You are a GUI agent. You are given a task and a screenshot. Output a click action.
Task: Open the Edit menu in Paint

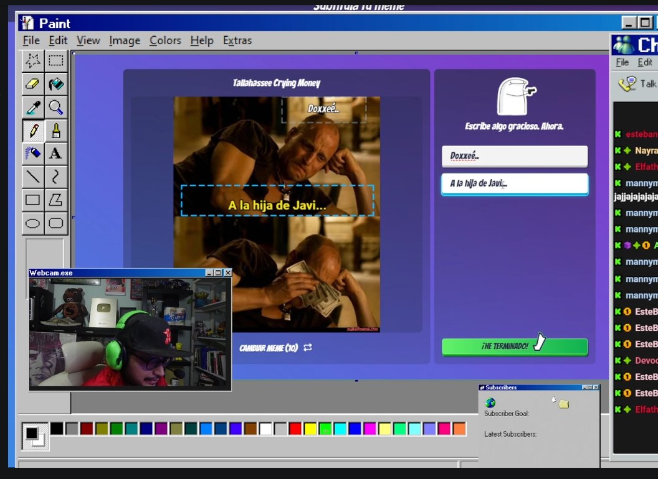pyautogui.click(x=58, y=40)
